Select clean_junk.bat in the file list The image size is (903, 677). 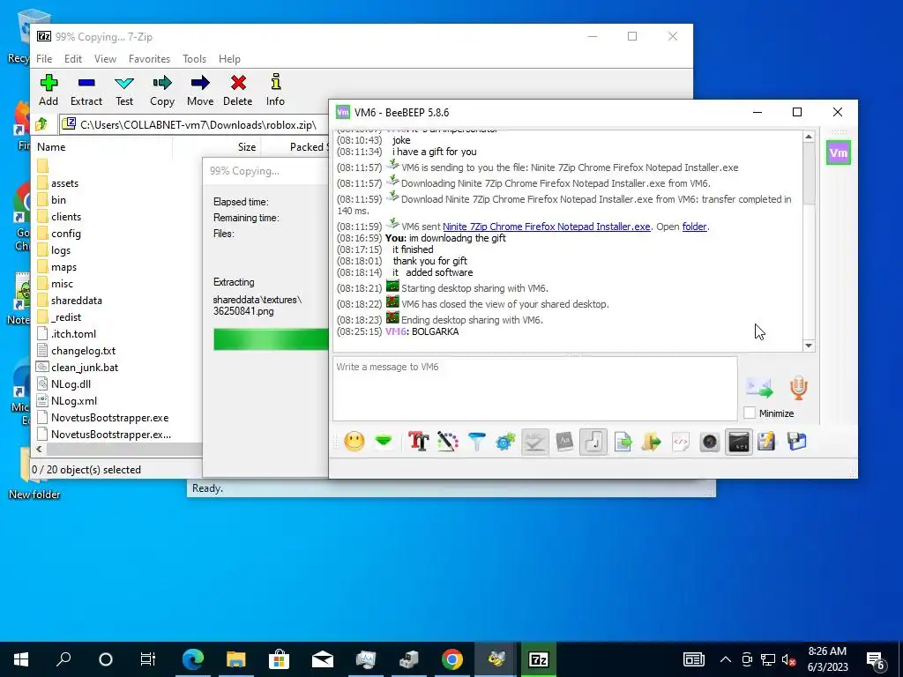click(85, 368)
